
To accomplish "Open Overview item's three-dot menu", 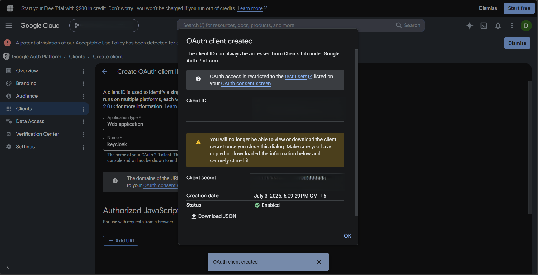I will pos(83,71).
